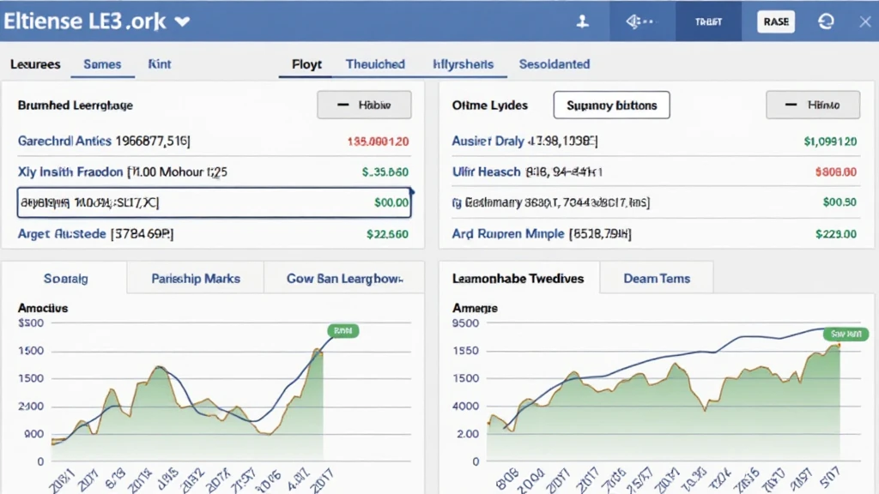Collapse the Brumhed Leergrtage panel with Hbike button

[x=364, y=105]
